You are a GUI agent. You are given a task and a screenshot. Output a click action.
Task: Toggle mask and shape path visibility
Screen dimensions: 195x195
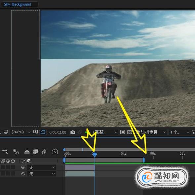[43, 132]
